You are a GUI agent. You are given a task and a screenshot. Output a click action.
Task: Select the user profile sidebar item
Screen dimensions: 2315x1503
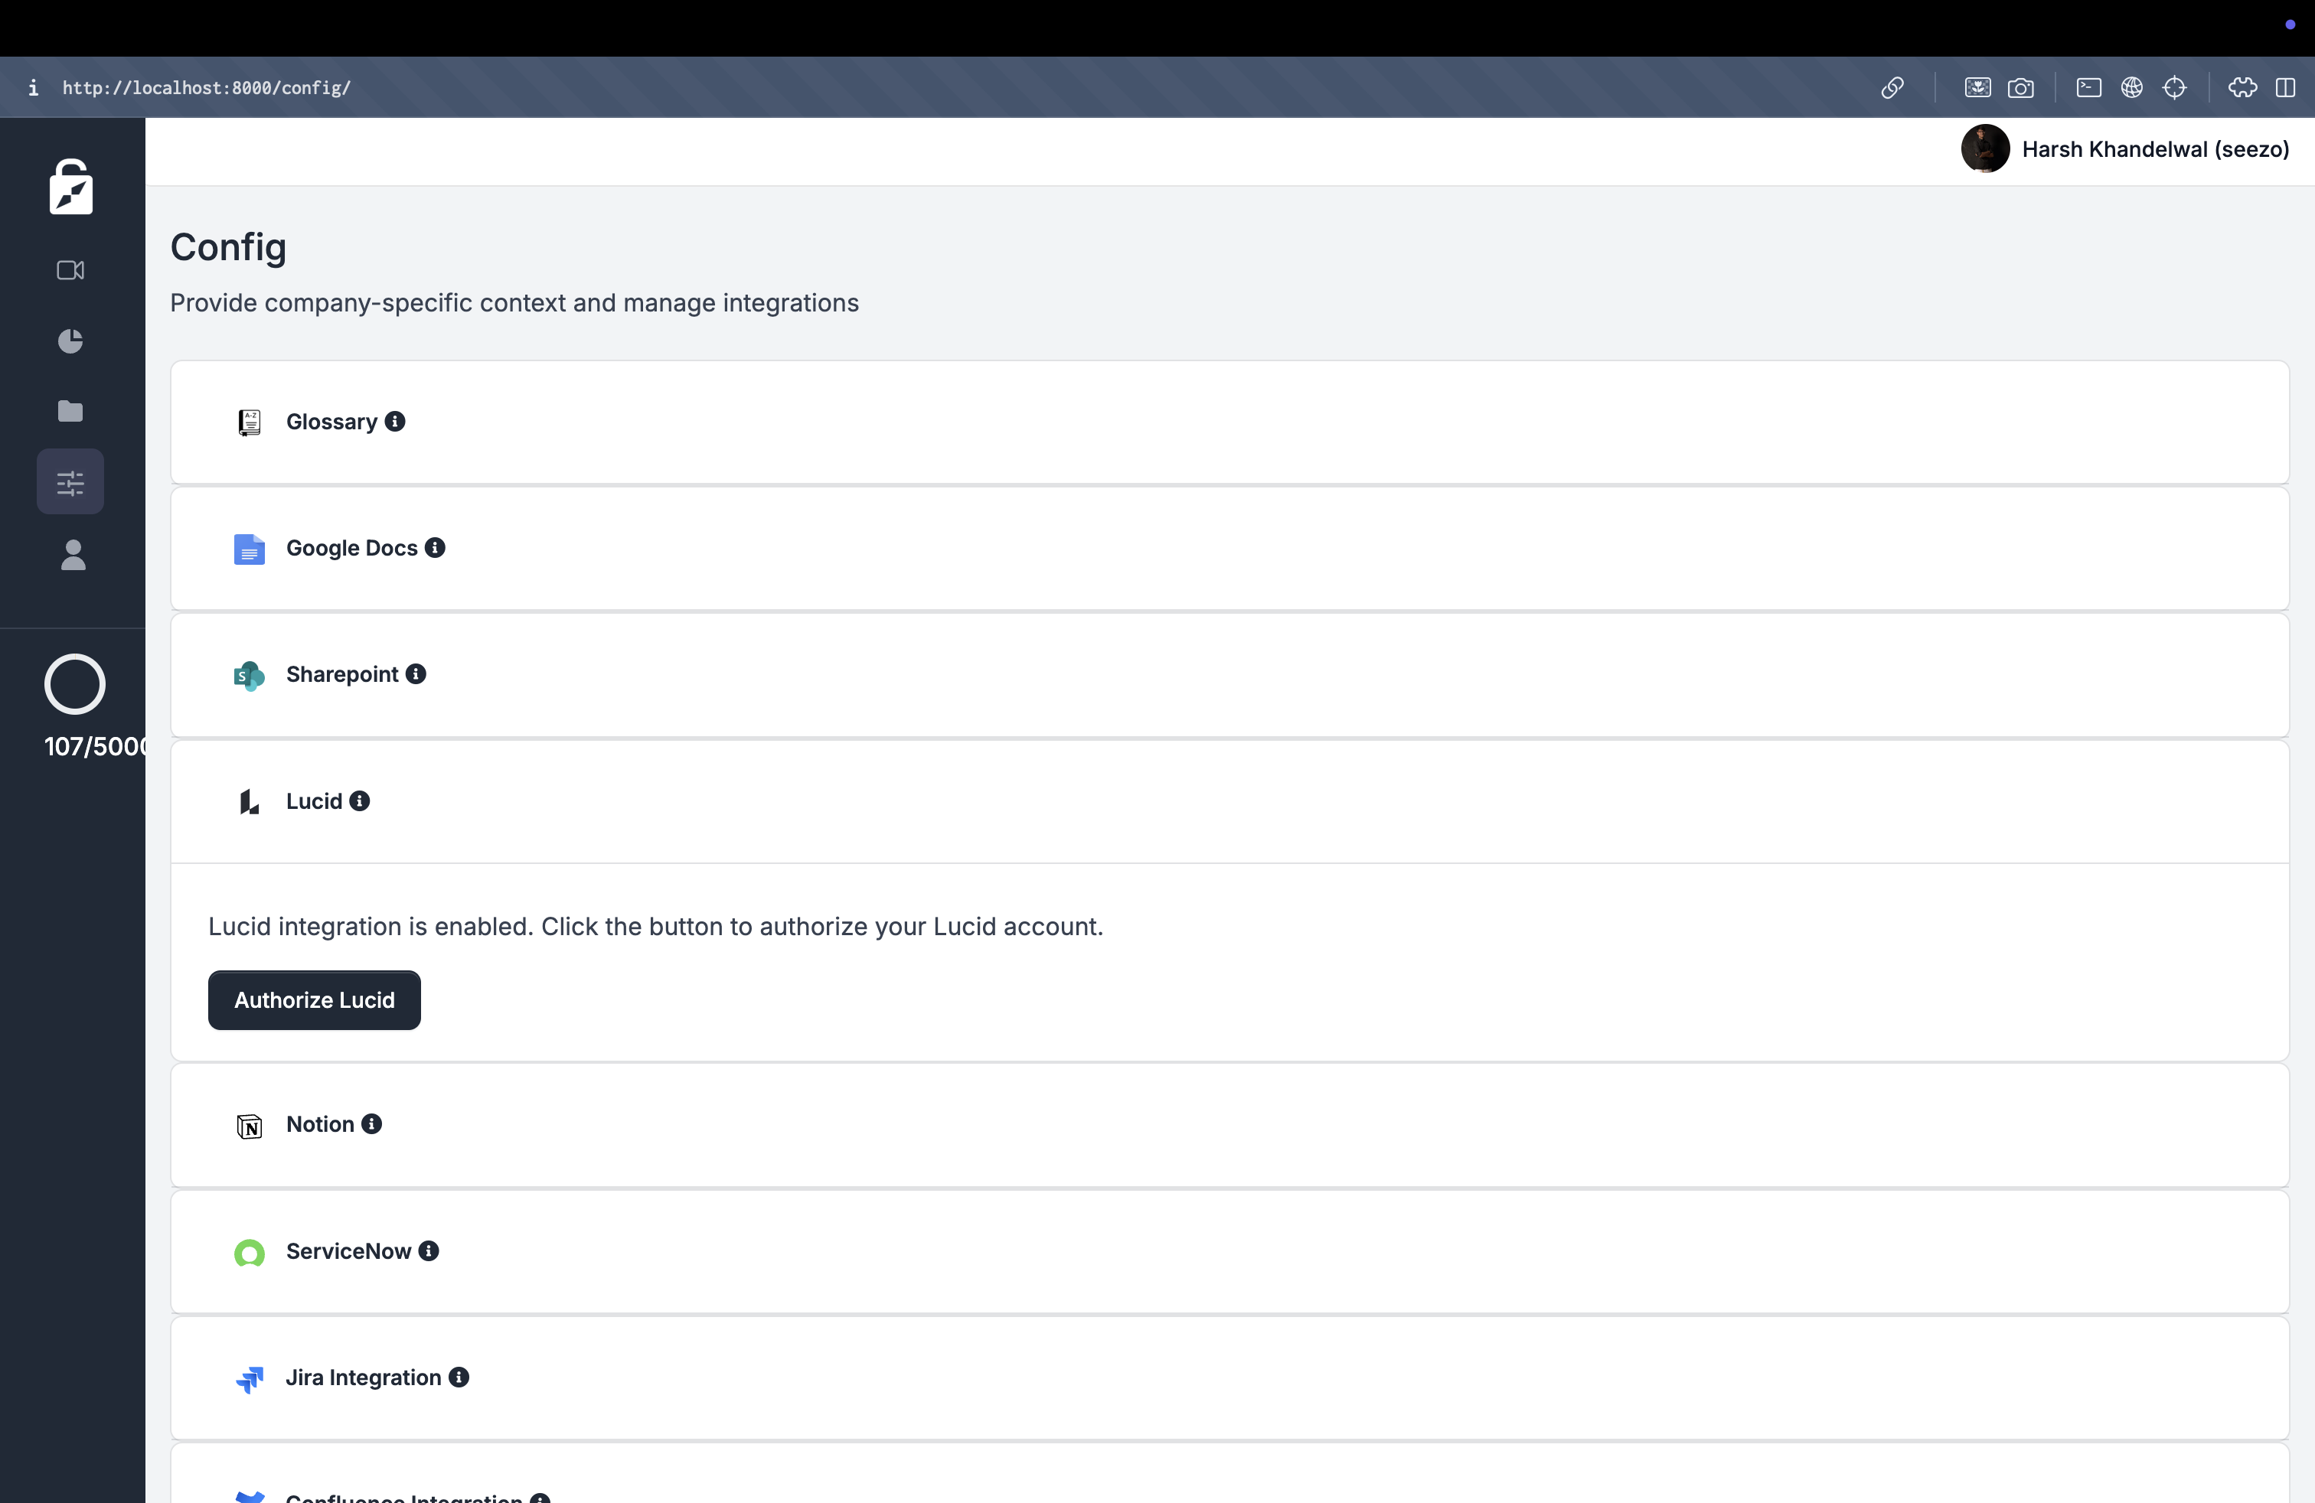[x=71, y=553]
